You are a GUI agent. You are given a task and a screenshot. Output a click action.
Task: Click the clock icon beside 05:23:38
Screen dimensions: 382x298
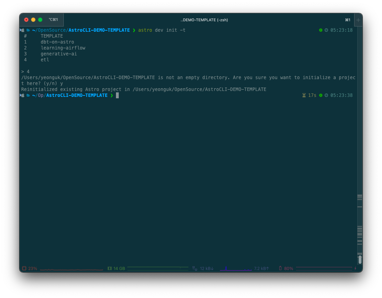[326, 95]
